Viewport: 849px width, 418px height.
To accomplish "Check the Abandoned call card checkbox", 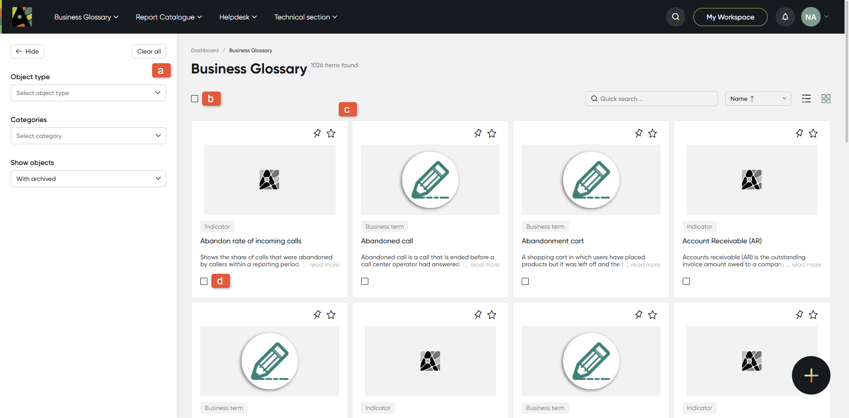I will click(x=365, y=281).
